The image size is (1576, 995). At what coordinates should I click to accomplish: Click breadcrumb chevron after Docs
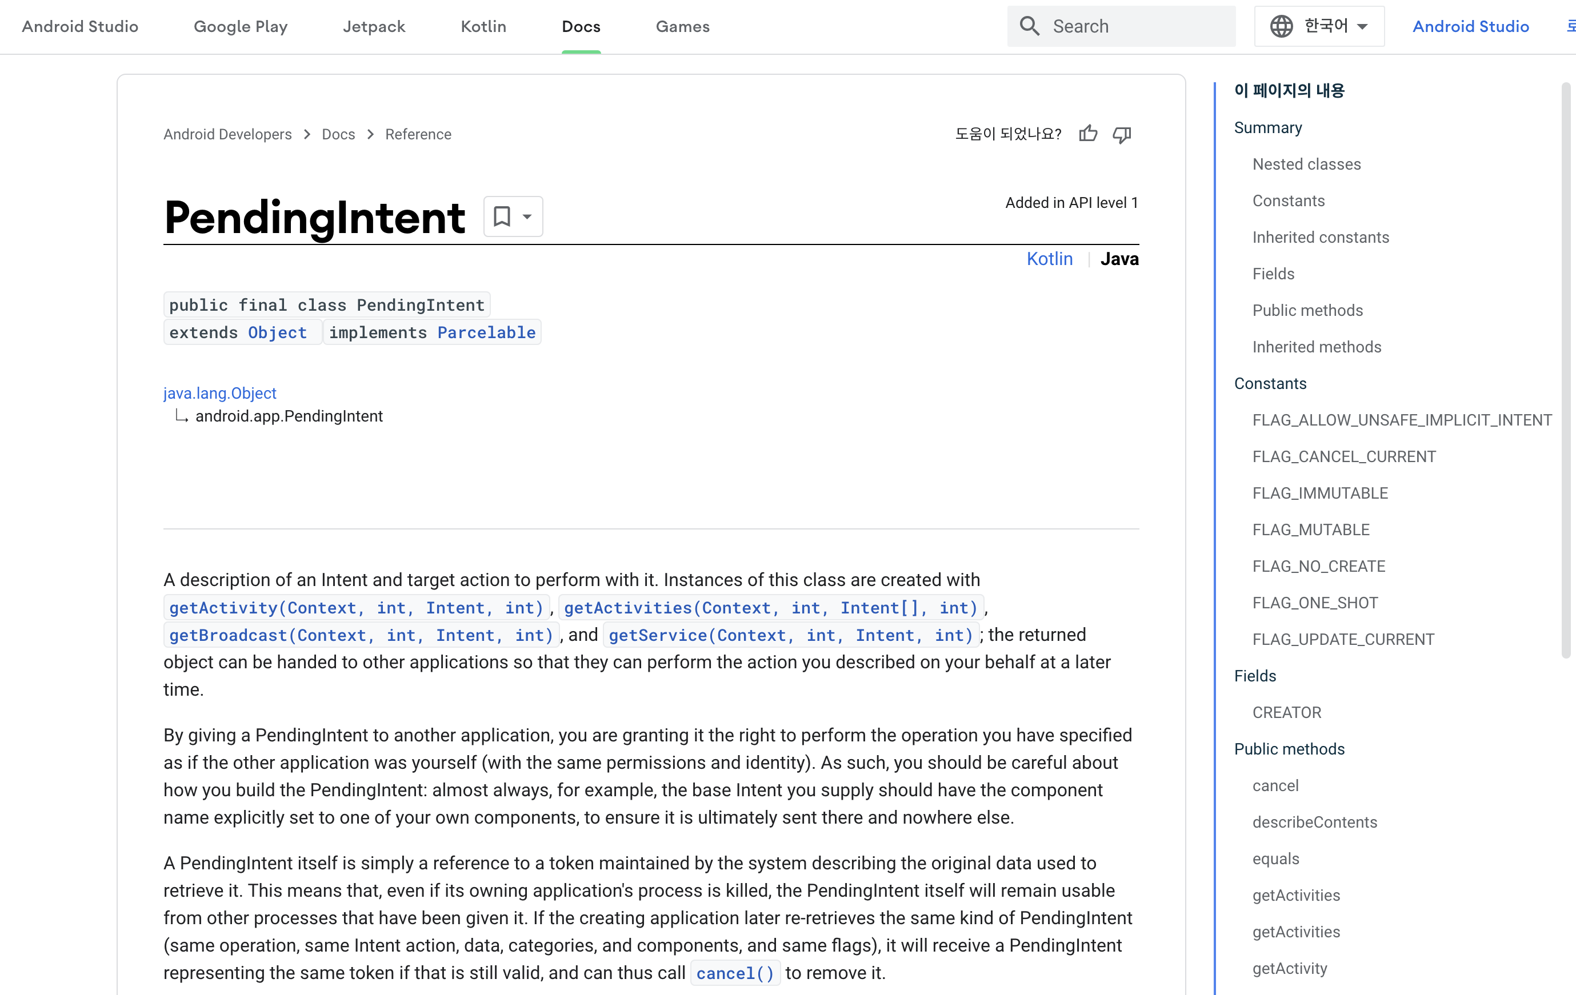coord(370,134)
